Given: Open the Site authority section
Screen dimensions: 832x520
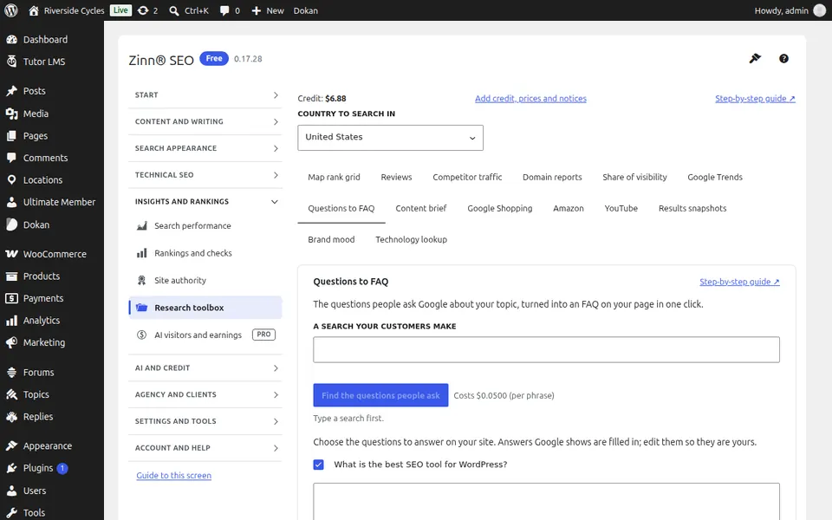Looking at the screenshot, I should (205, 281).
